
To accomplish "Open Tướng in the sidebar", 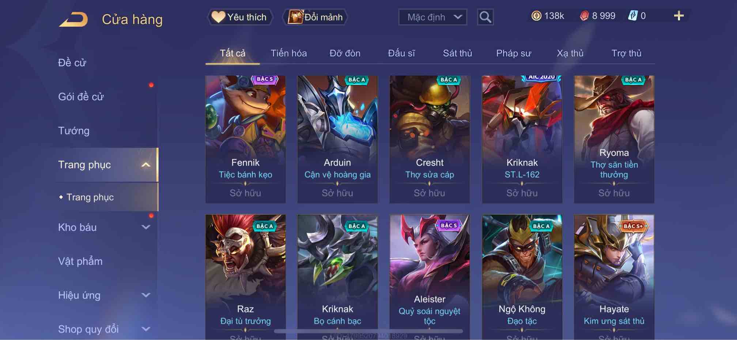I will 73,131.
